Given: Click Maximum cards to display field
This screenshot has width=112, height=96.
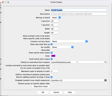Looking at the screenshot, I should [x=54, y=71].
